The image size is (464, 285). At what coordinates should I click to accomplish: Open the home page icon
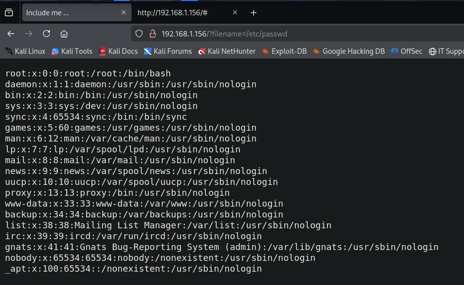pos(64,34)
